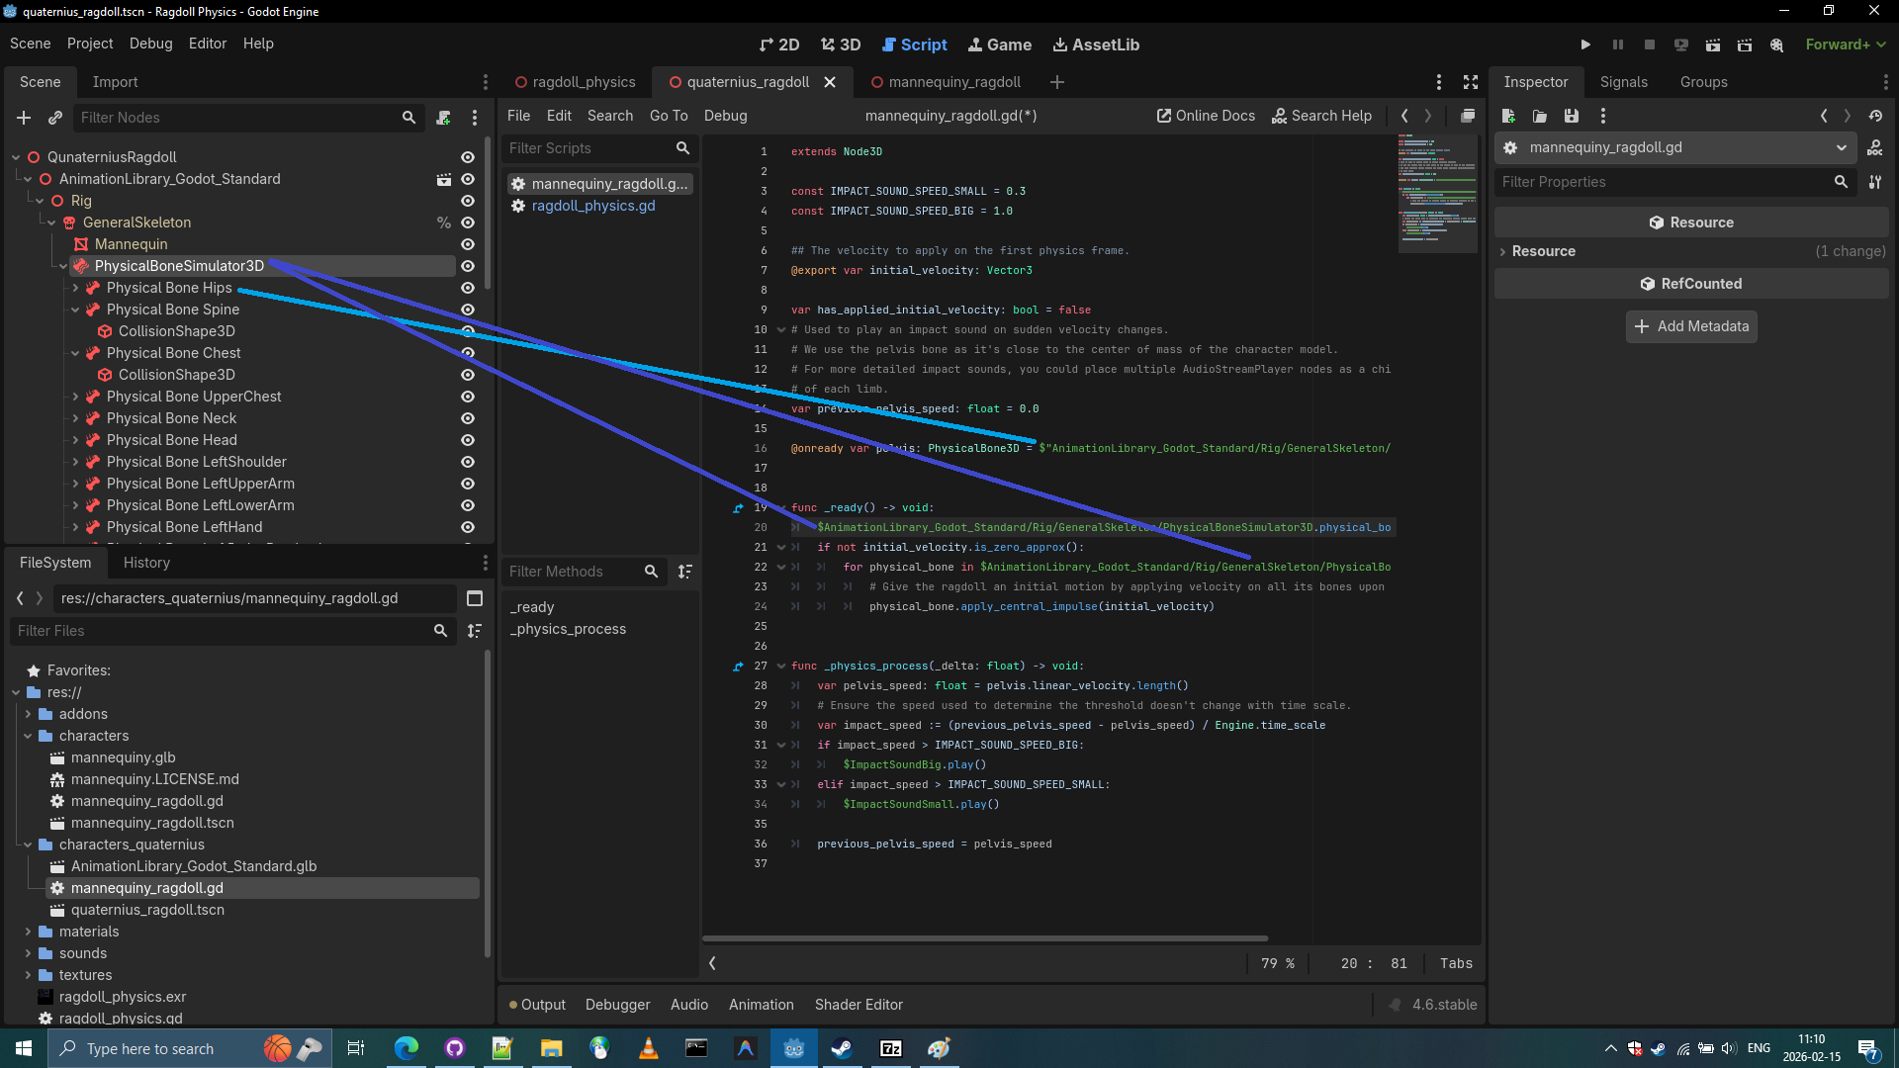The width and height of the screenshot is (1899, 1068).
Task: Click the Run Project play icon
Action: 1585,44
